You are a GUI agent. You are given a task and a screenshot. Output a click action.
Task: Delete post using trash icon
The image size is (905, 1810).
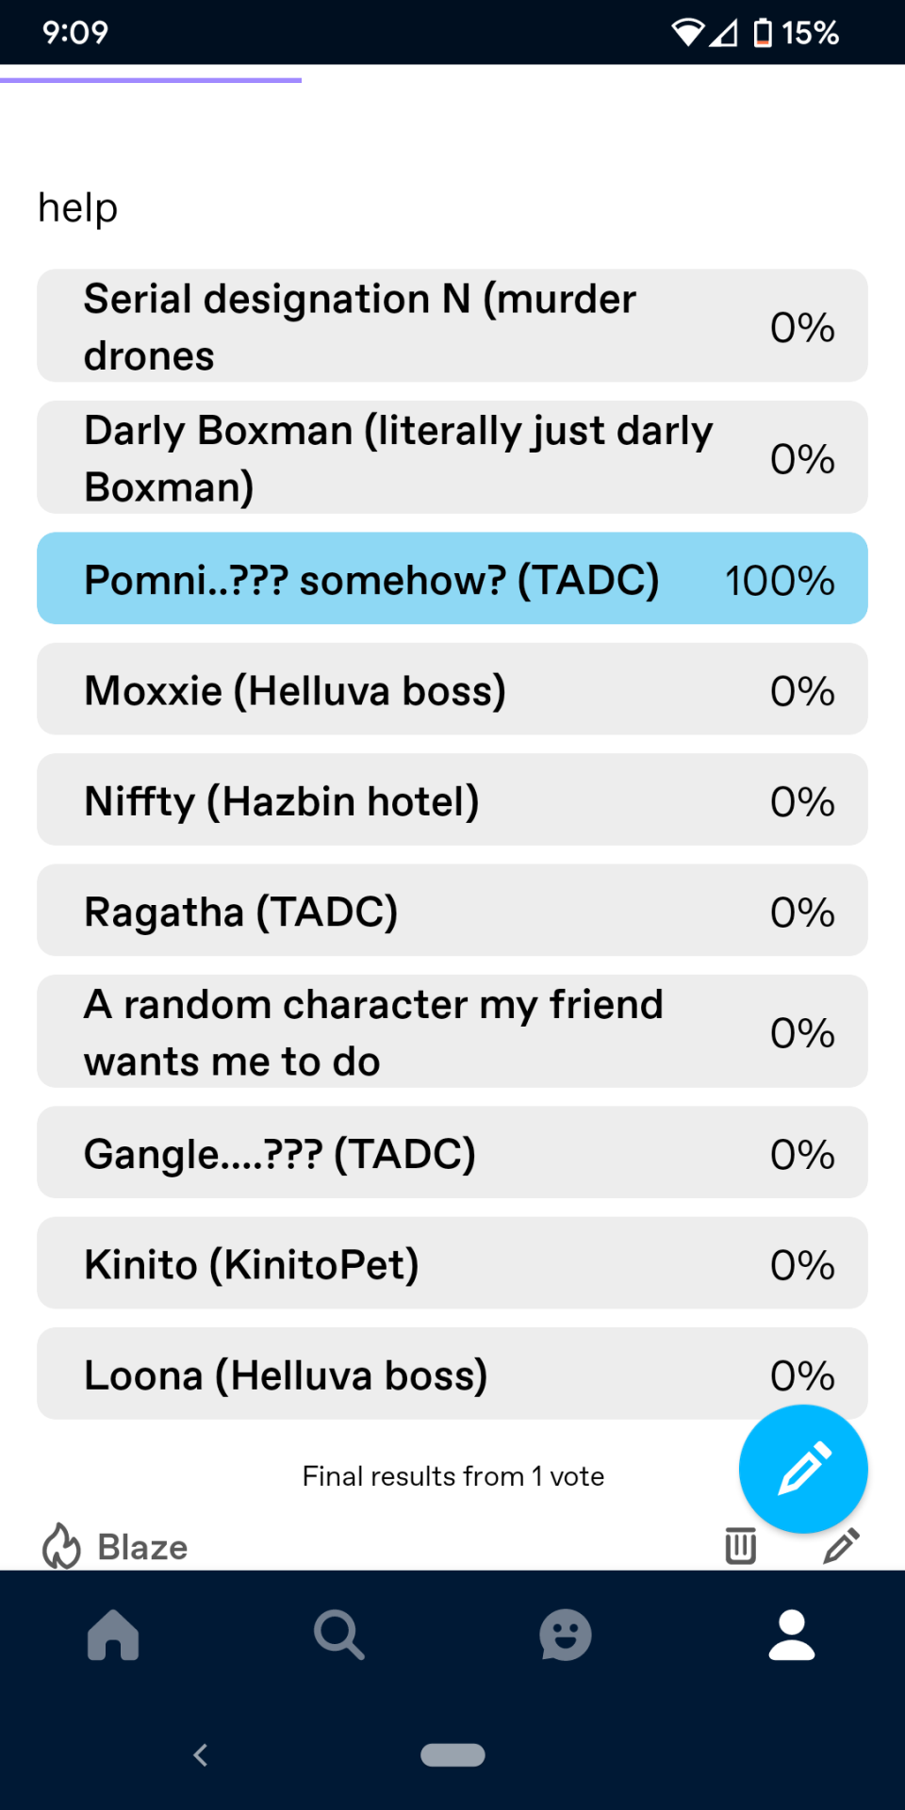[740, 1546]
